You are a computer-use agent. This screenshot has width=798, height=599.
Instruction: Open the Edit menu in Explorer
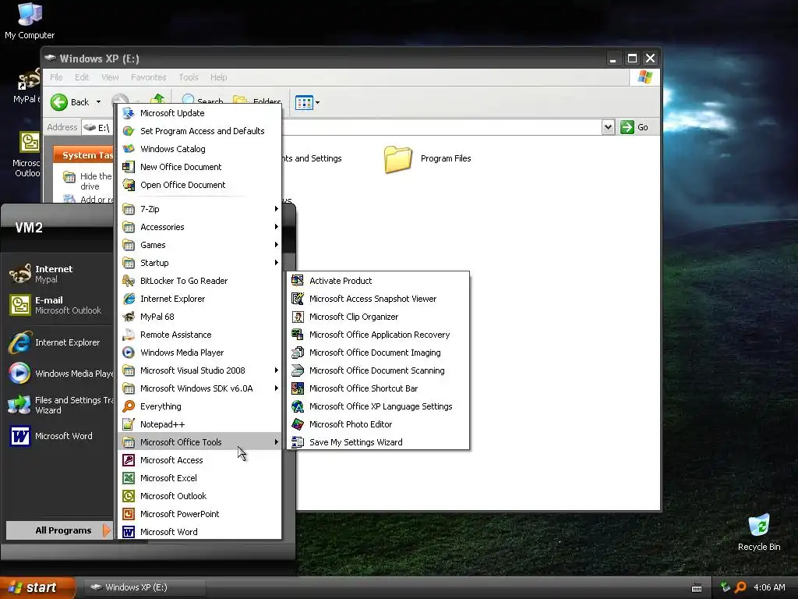82,77
